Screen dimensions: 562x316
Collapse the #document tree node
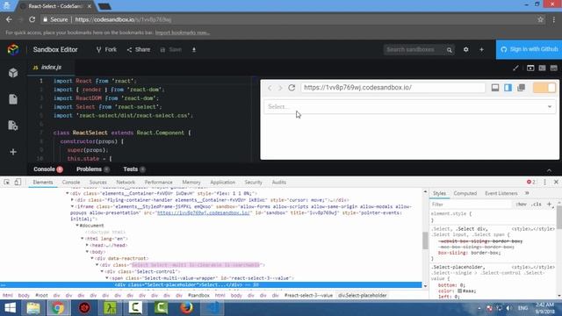pyautogui.click(x=77, y=226)
